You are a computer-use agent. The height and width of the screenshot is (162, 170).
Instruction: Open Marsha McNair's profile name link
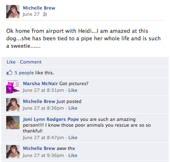pyautogui.click(x=40, y=83)
